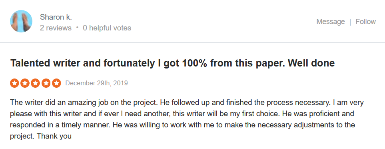Select the third orange rating star

35,83
